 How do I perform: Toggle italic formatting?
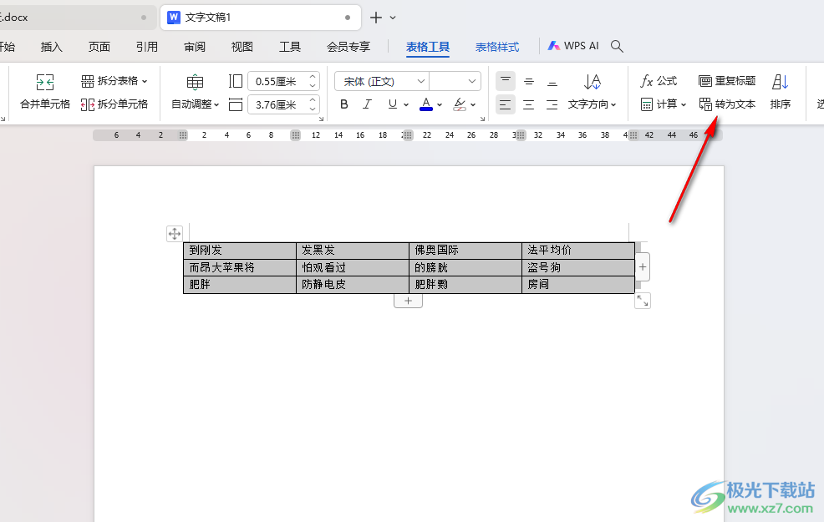pos(368,104)
